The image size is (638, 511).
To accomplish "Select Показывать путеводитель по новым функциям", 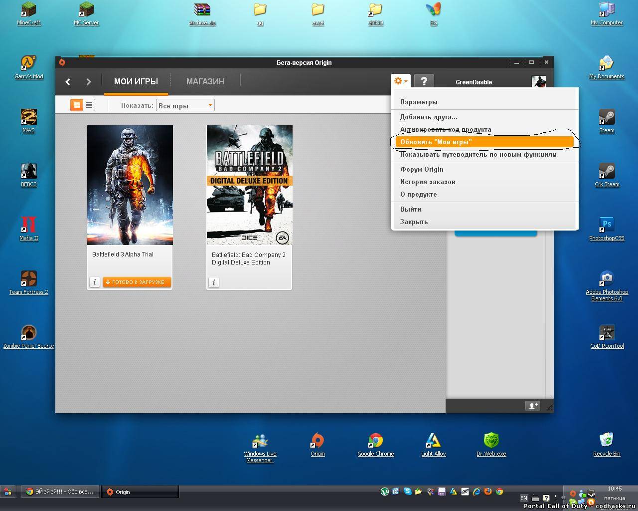I will pyautogui.click(x=478, y=154).
